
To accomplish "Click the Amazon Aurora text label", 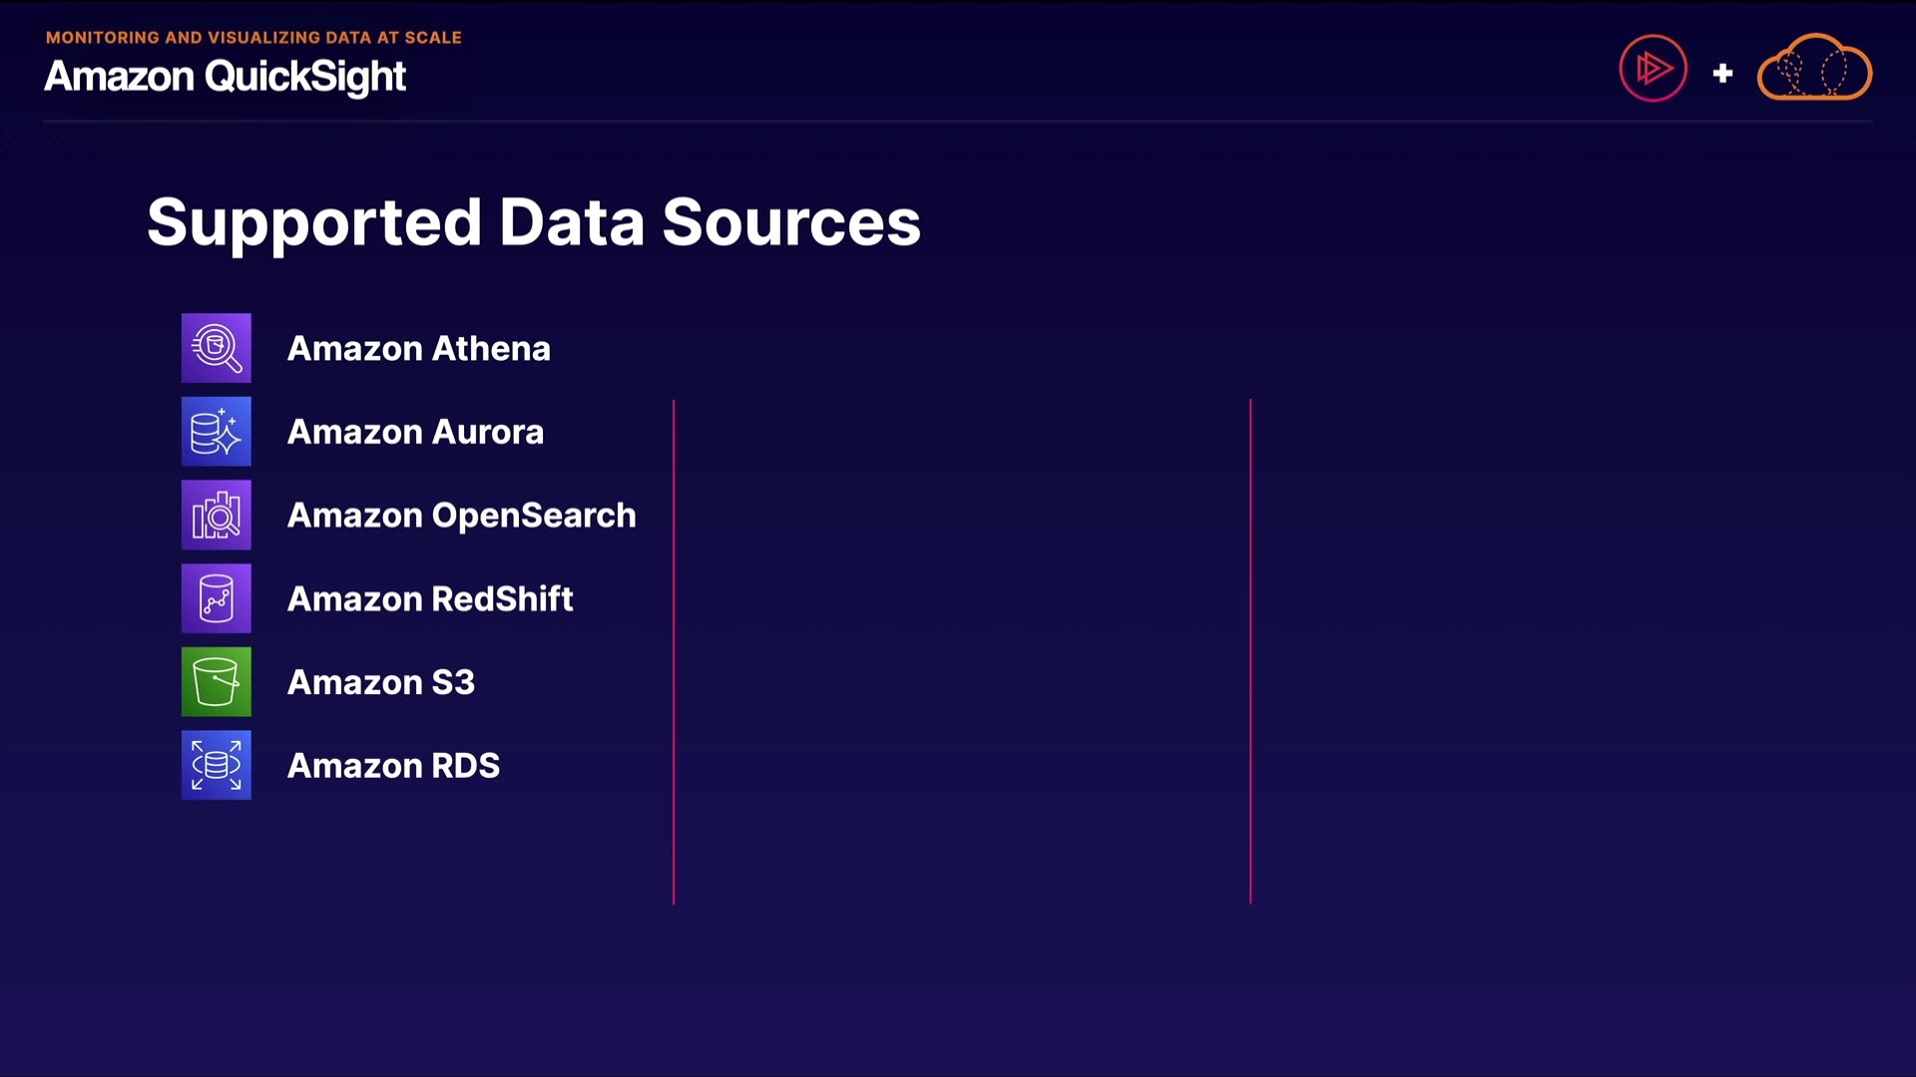I will [415, 432].
